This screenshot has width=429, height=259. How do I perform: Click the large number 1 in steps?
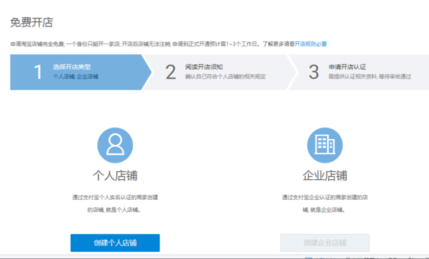[39, 72]
